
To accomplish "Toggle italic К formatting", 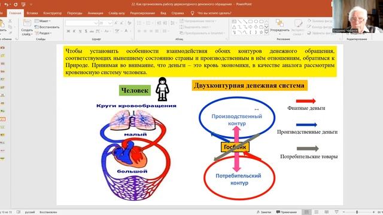I will (x=74, y=31).
